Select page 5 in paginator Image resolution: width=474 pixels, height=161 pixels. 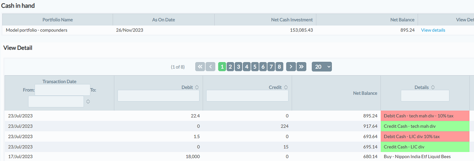[x=255, y=67]
